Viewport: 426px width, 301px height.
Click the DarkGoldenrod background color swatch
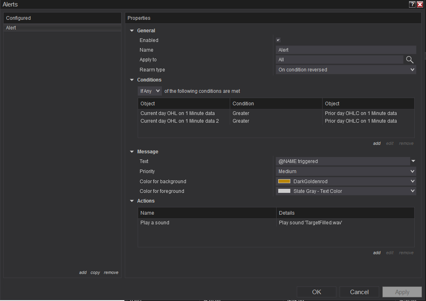click(x=284, y=182)
